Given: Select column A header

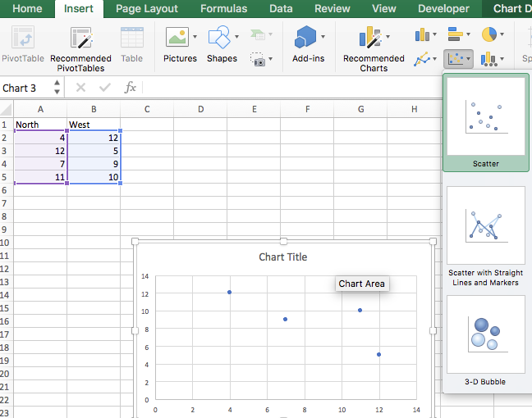Looking at the screenshot, I should (x=40, y=109).
